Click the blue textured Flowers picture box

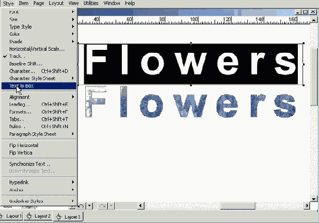click(x=191, y=102)
